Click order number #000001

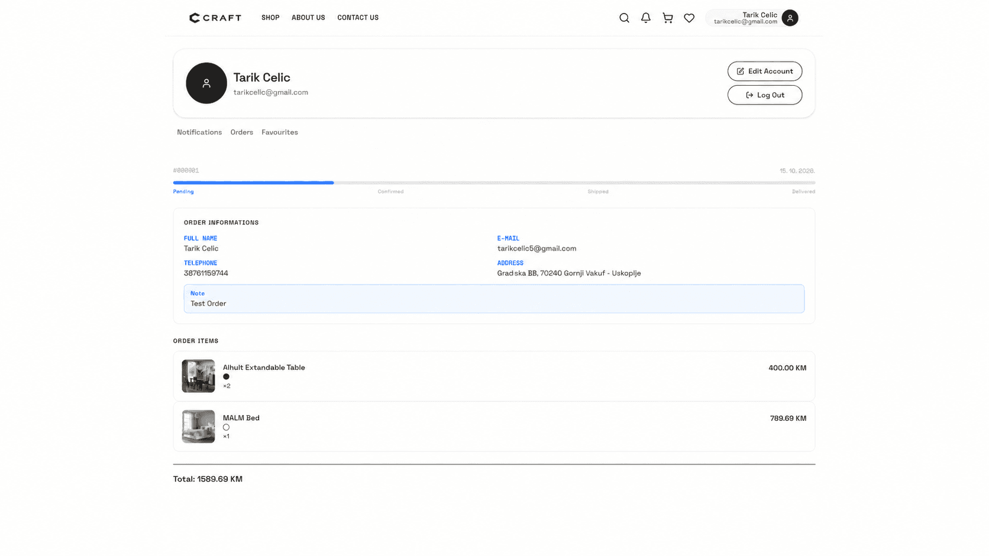click(186, 171)
